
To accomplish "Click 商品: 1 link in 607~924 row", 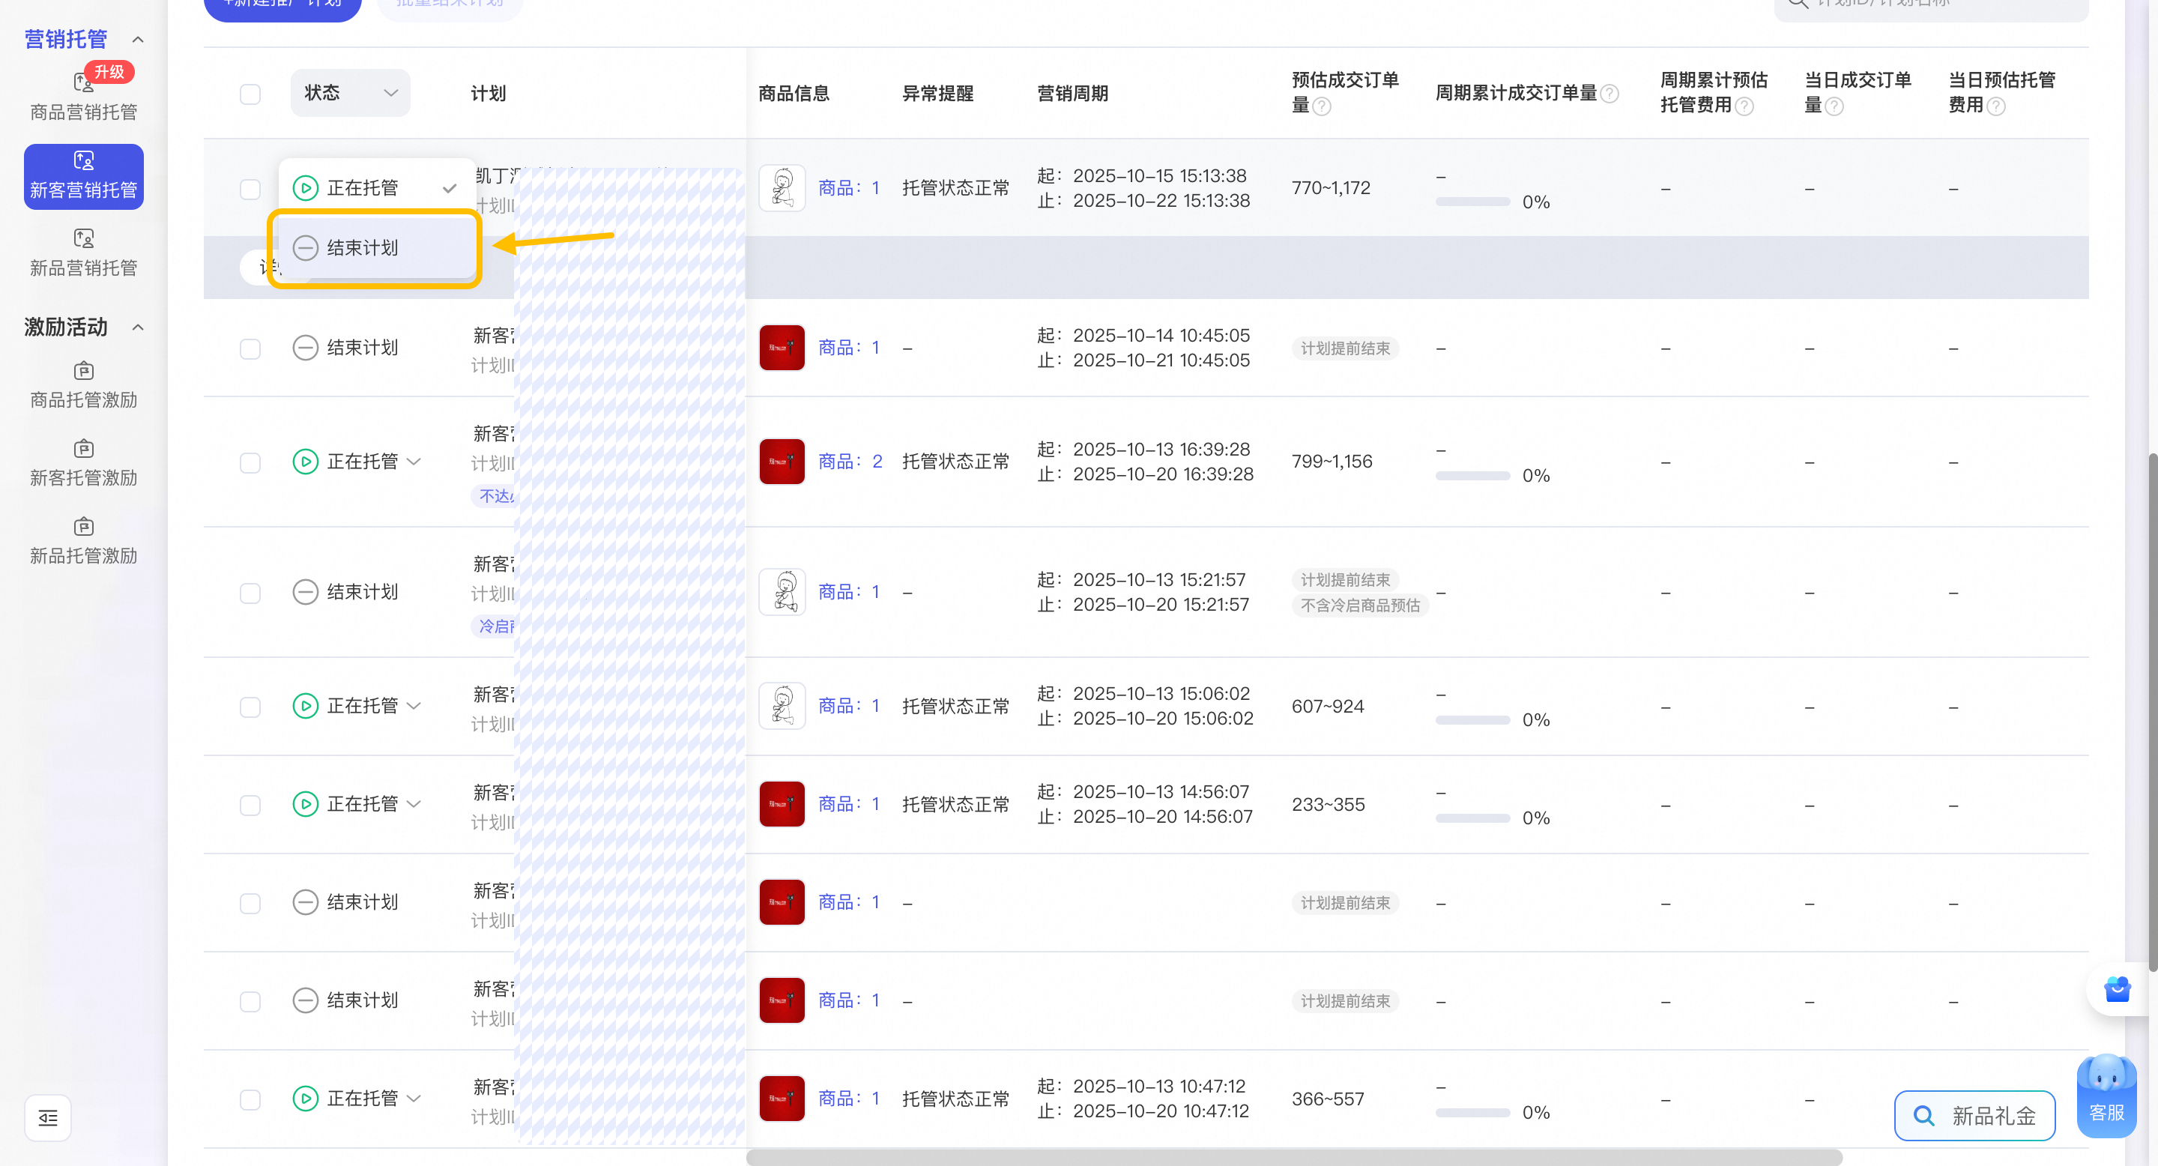I will [x=849, y=706].
